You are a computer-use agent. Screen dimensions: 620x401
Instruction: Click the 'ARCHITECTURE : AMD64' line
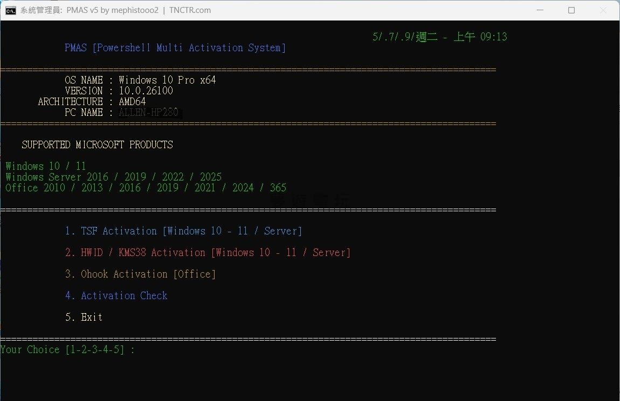tap(92, 102)
